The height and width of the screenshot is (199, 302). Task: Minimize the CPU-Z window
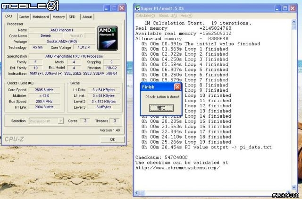tap(107, 8)
